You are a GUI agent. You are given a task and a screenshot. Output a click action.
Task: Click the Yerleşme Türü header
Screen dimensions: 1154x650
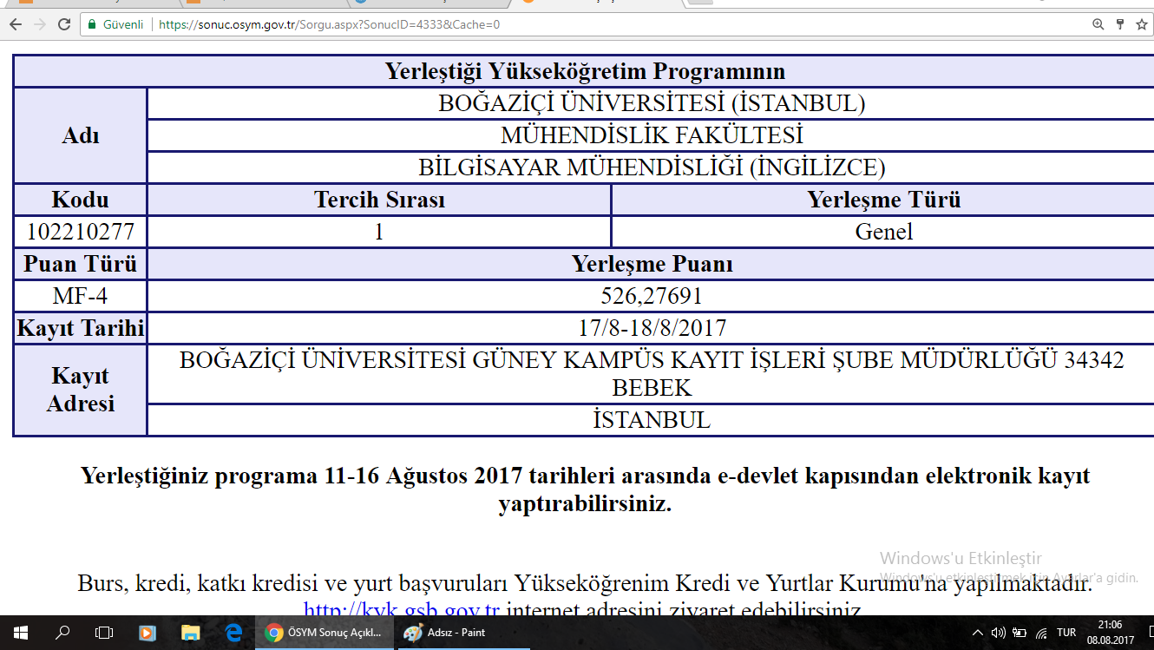(883, 200)
